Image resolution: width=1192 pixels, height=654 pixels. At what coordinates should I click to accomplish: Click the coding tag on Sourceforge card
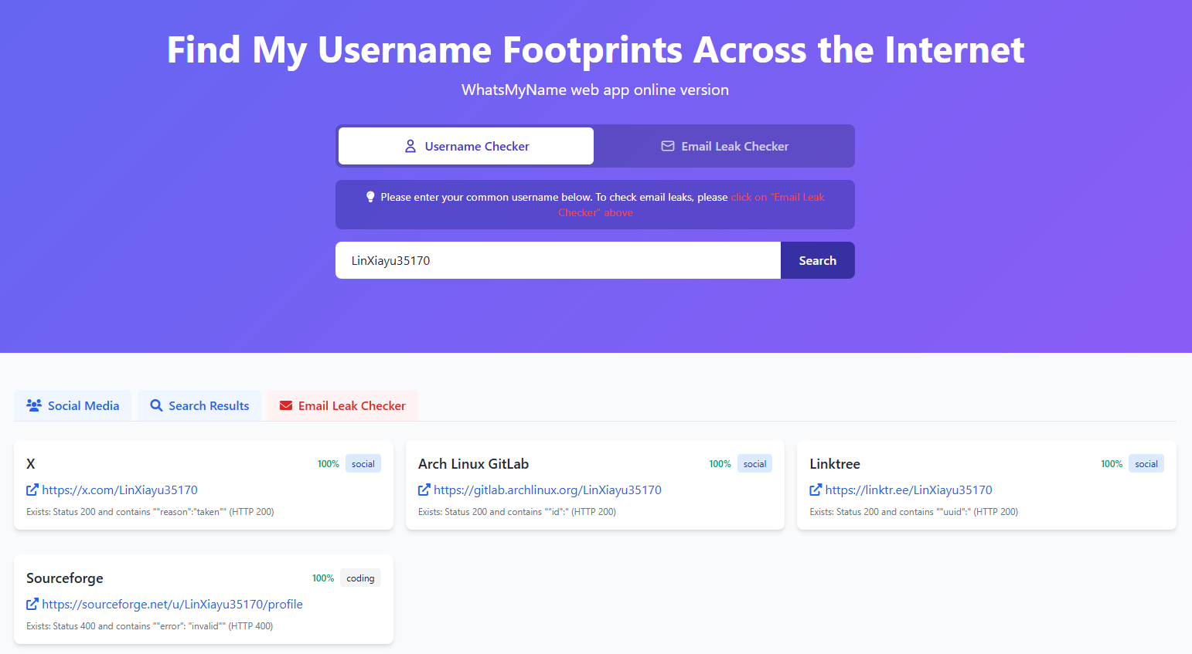click(360, 578)
